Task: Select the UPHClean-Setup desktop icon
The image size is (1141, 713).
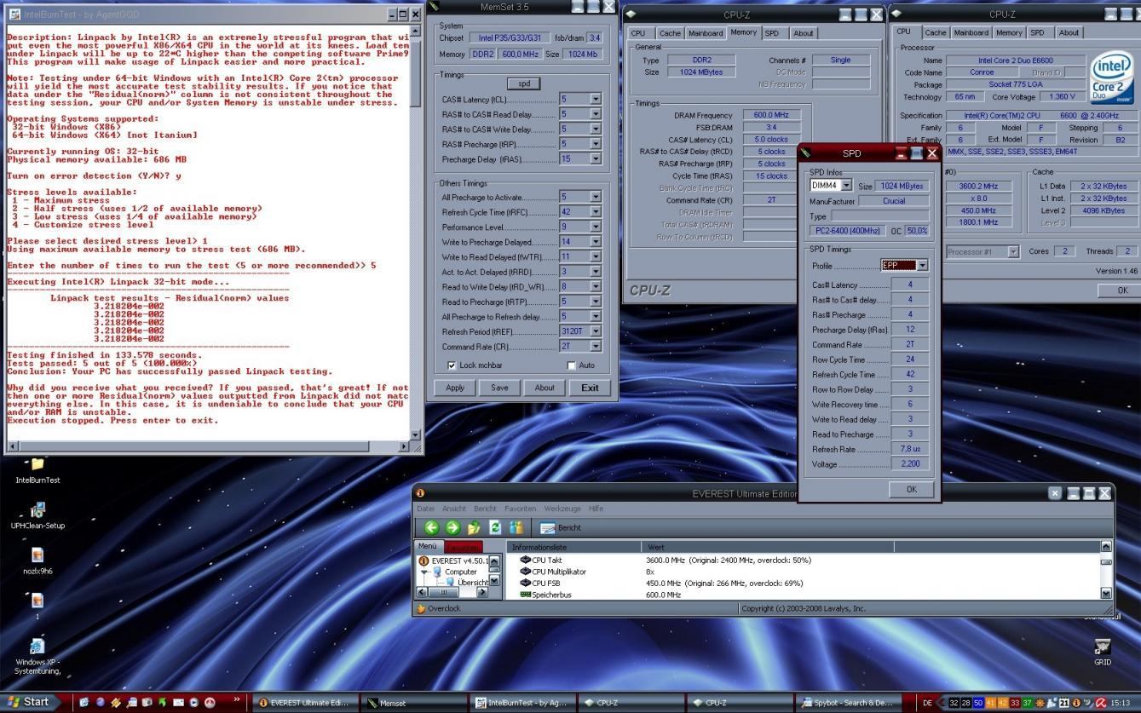Action: pyautogui.click(x=37, y=510)
